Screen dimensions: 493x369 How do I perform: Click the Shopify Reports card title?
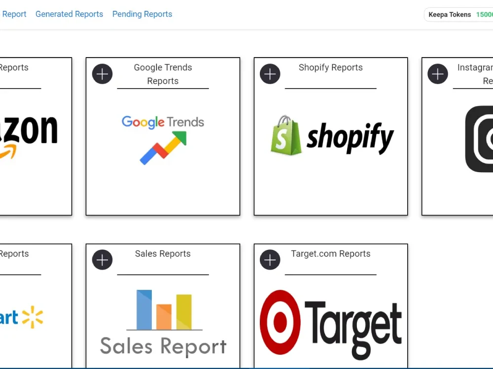point(331,67)
